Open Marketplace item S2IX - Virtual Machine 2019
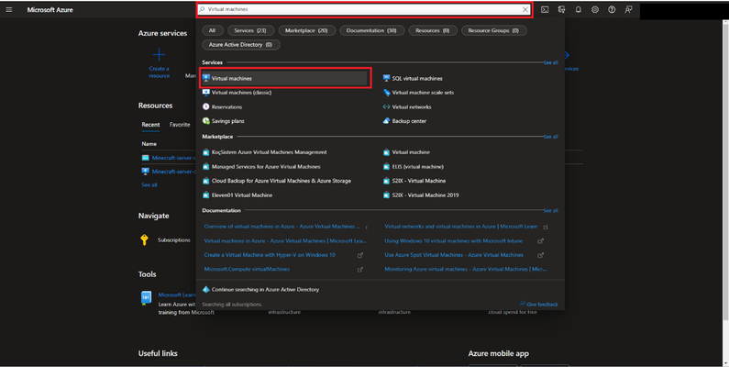729x367 pixels. tap(425, 195)
